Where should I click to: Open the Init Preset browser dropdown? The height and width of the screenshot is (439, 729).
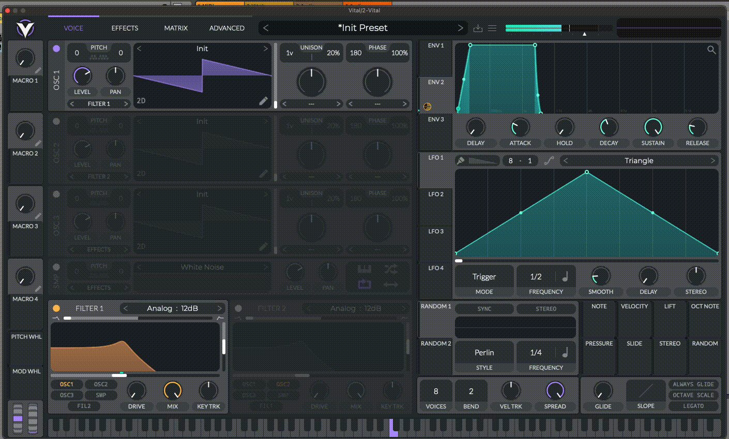[362, 28]
